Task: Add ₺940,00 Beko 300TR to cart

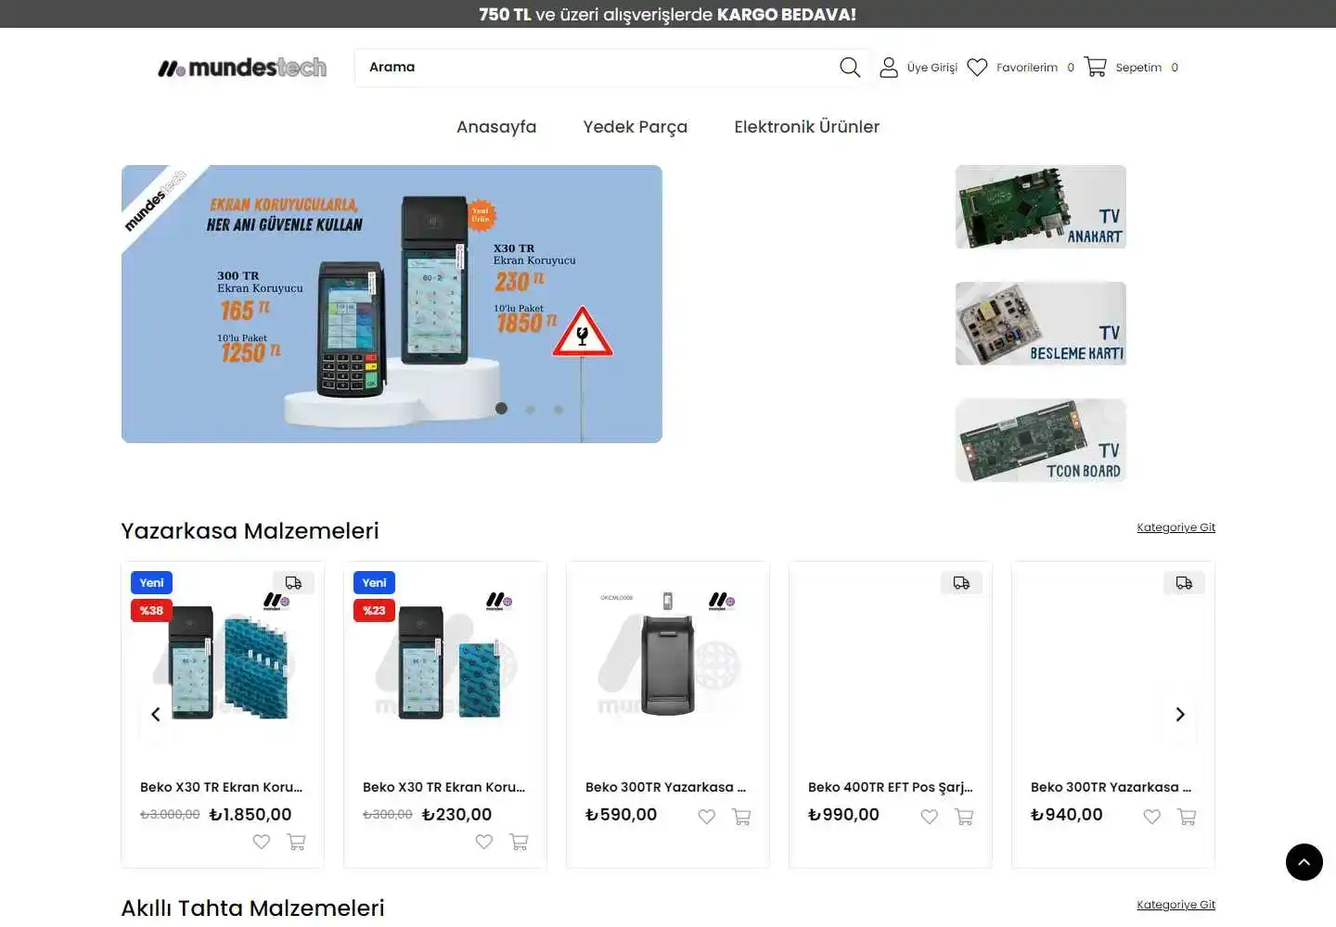Action: (x=1187, y=817)
